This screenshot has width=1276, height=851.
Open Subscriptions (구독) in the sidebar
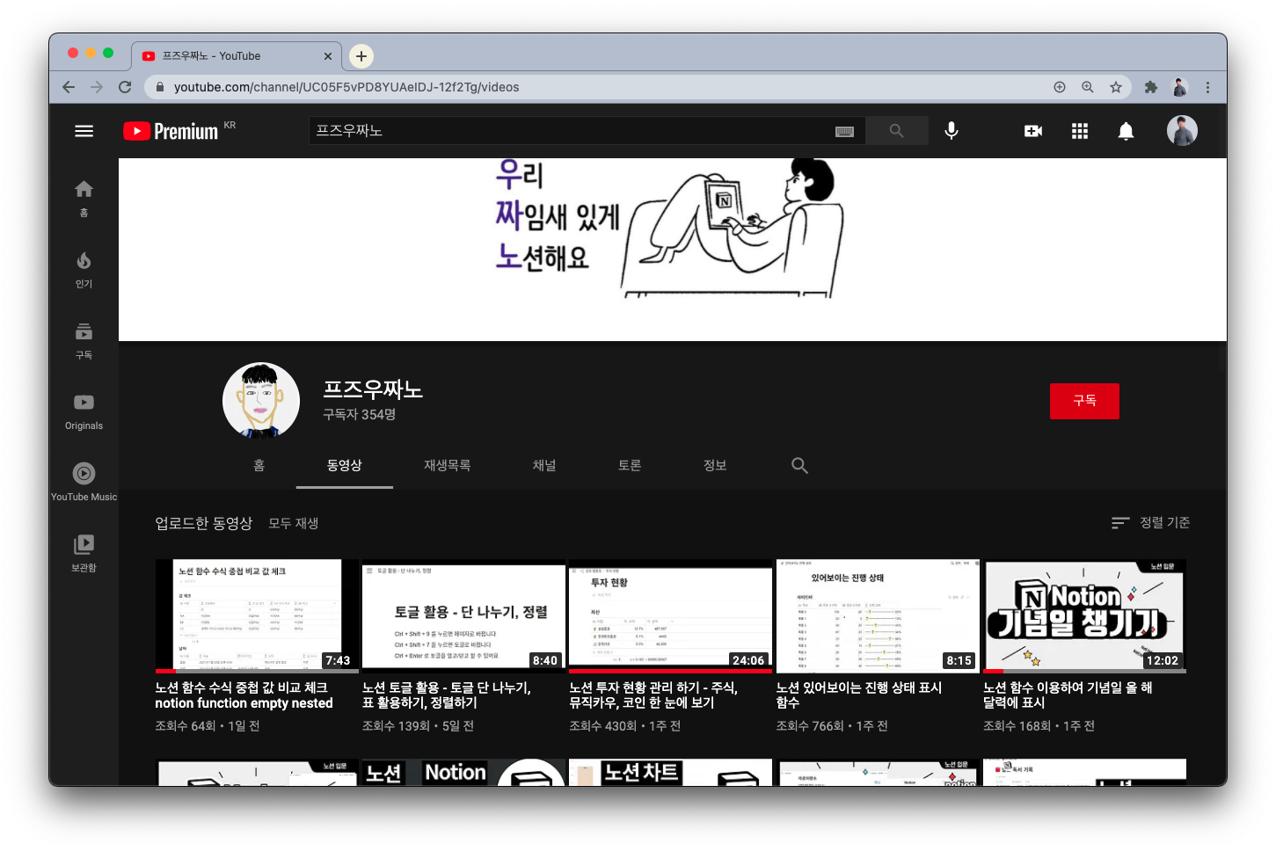pos(84,341)
